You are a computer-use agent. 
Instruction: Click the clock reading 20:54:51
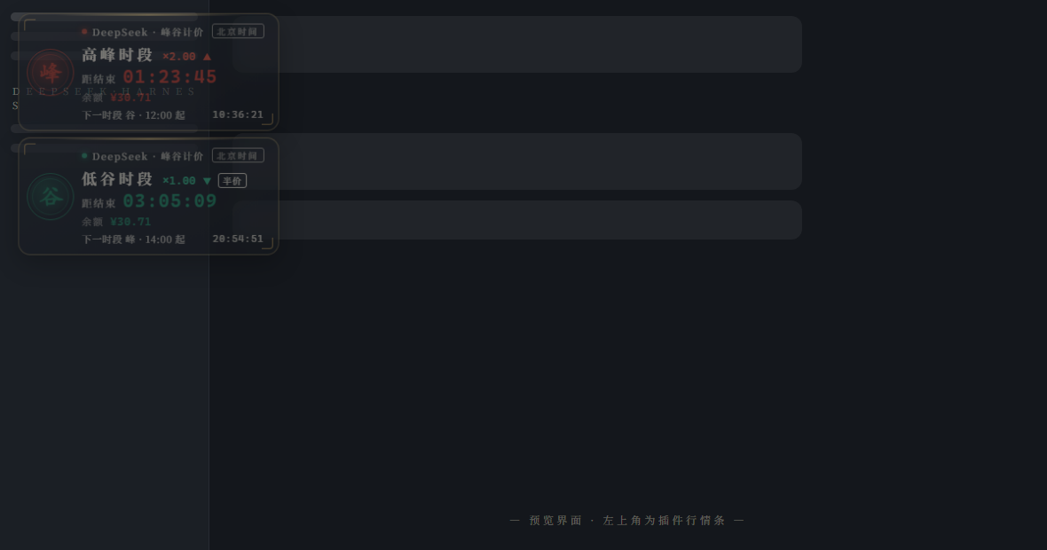coord(238,239)
